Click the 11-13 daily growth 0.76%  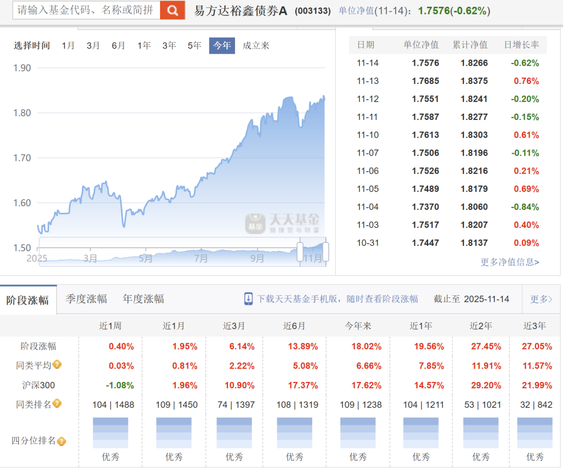pyautogui.click(x=526, y=81)
